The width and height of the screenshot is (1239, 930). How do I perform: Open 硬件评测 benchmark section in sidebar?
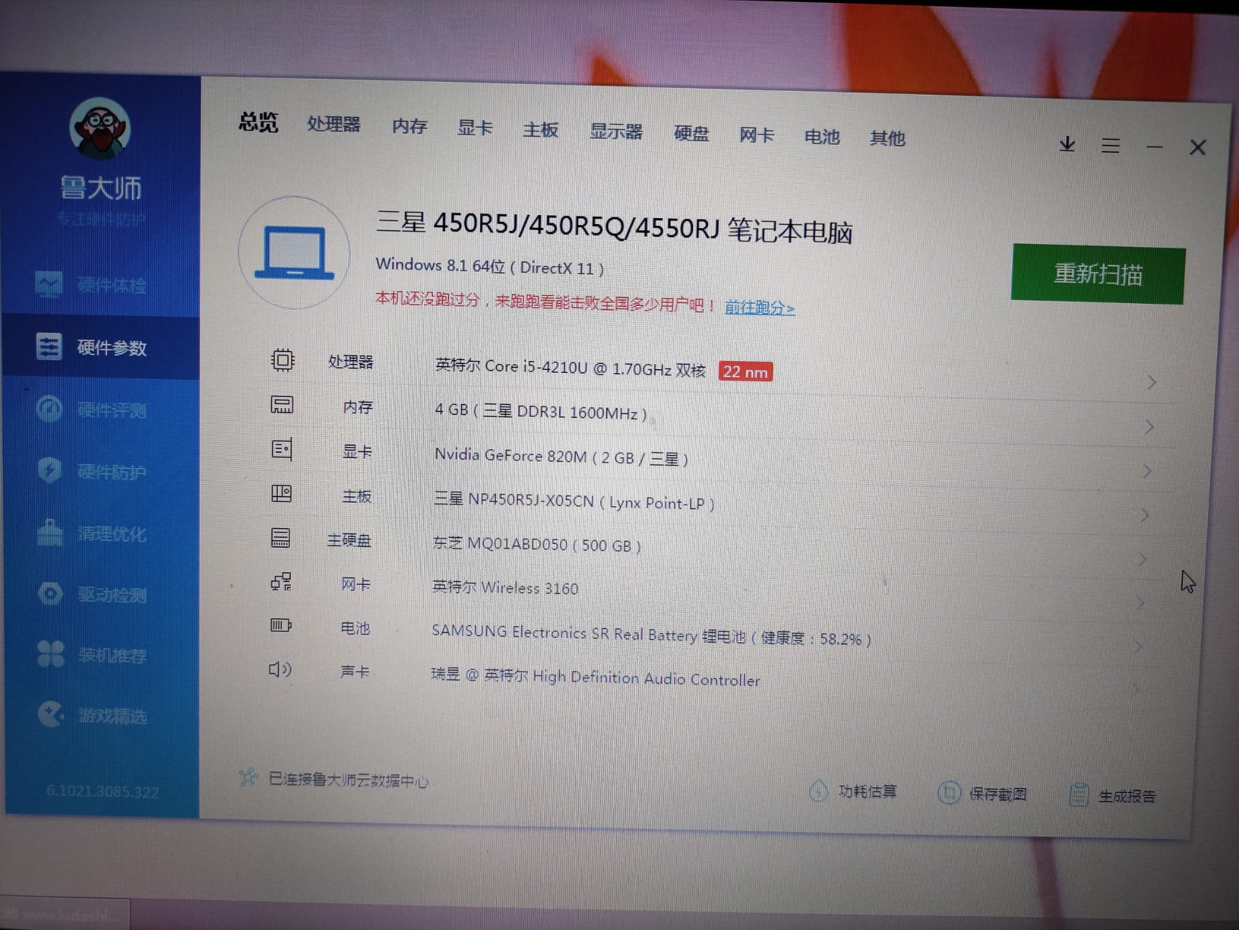[92, 409]
